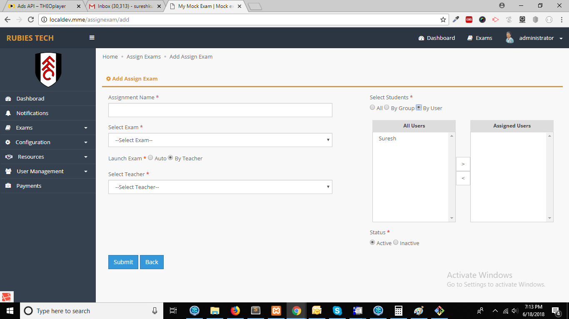Click the handshake icon beside Resources
Image resolution: width=569 pixels, height=319 pixels.
pyautogui.click(x=9, y=157)
